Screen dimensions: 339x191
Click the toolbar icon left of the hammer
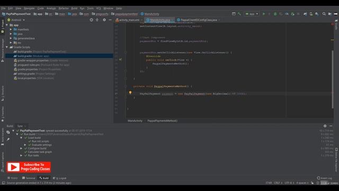coord(234,14)
